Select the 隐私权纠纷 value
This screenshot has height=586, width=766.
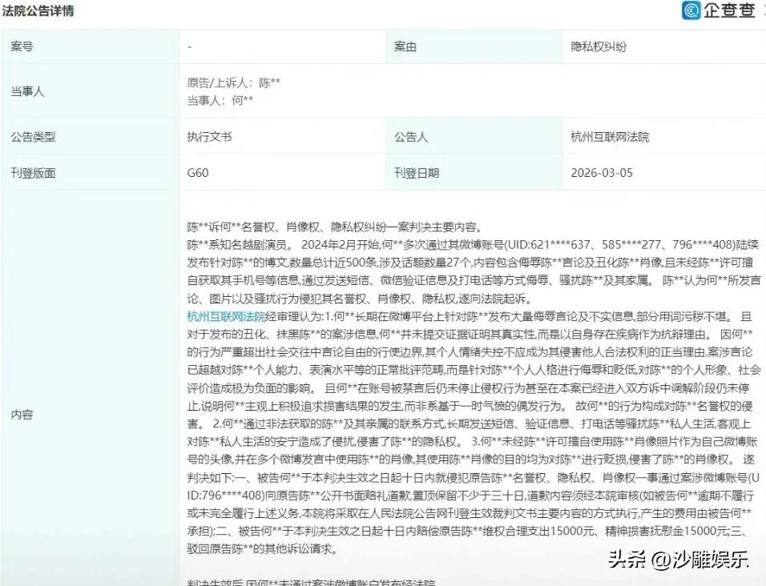[x=599, y=47]
